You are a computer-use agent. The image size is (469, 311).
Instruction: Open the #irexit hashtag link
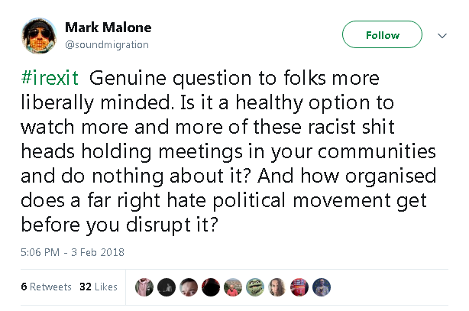tap(46, 79)
